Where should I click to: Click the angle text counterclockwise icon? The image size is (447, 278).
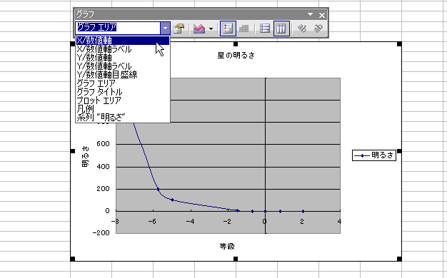point(318,29)
